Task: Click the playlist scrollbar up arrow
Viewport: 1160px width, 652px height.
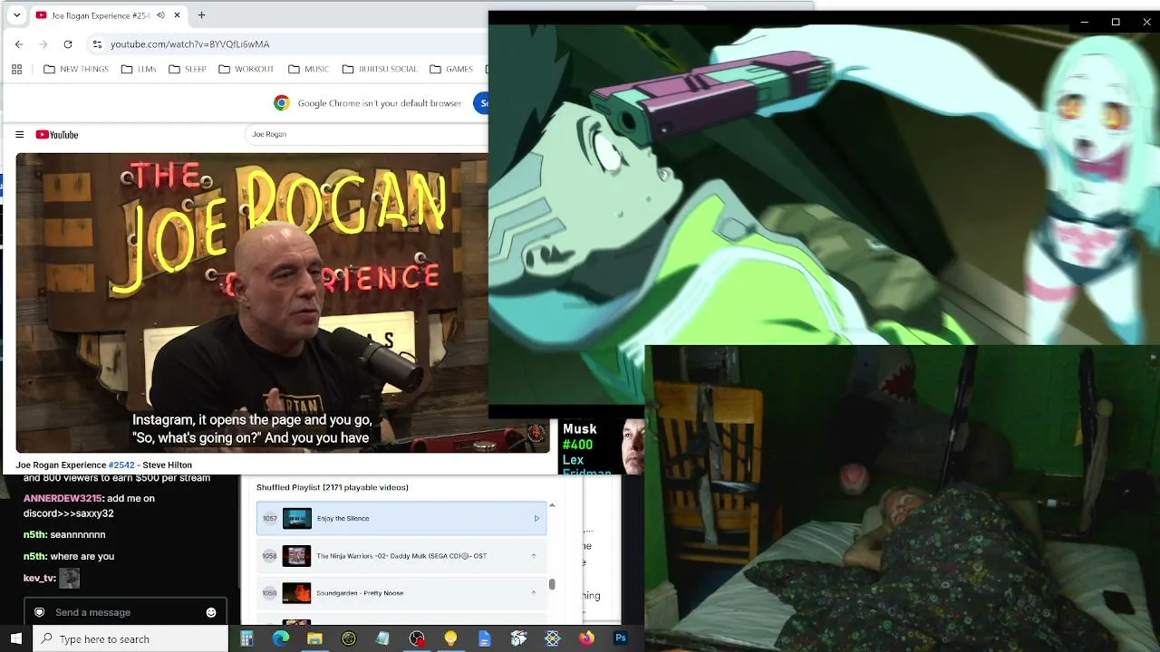Action: point(552,505)
